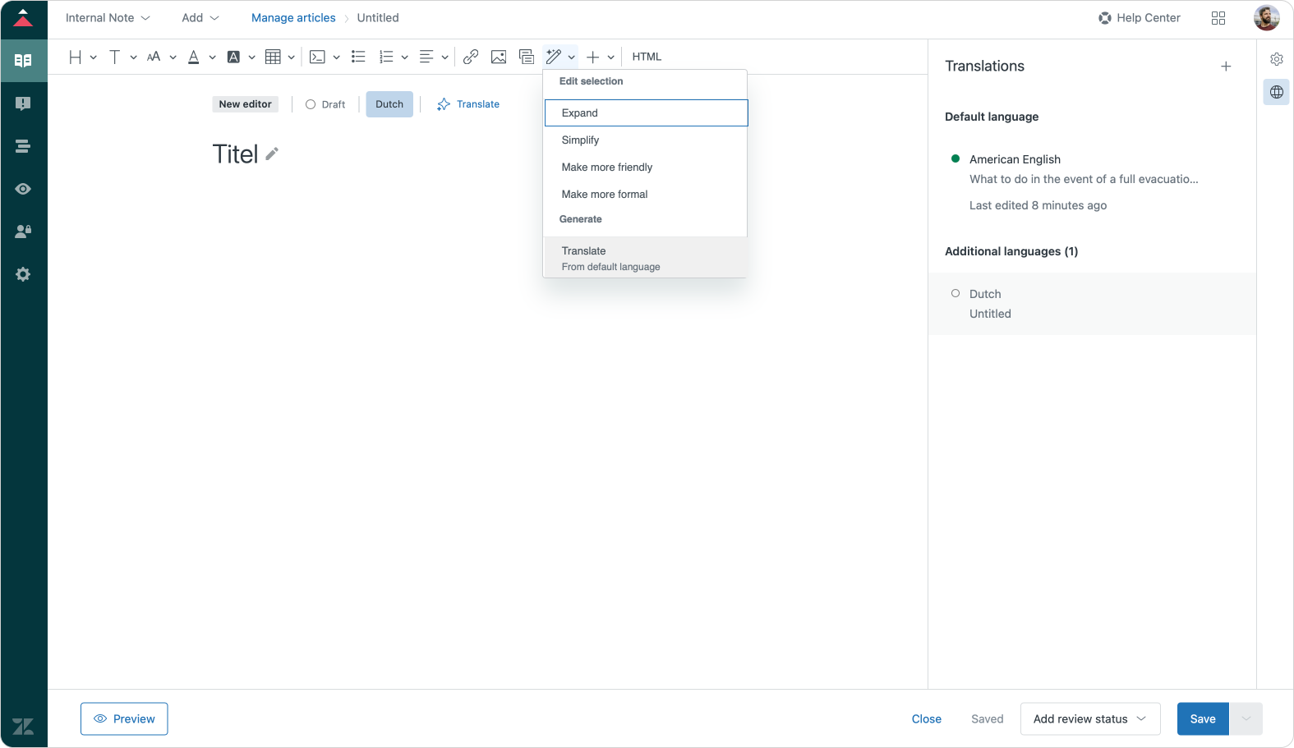The width and height of the screenshot is (1294, 748).
Task: Choose Make more formal option
Action: click(645, 195)
